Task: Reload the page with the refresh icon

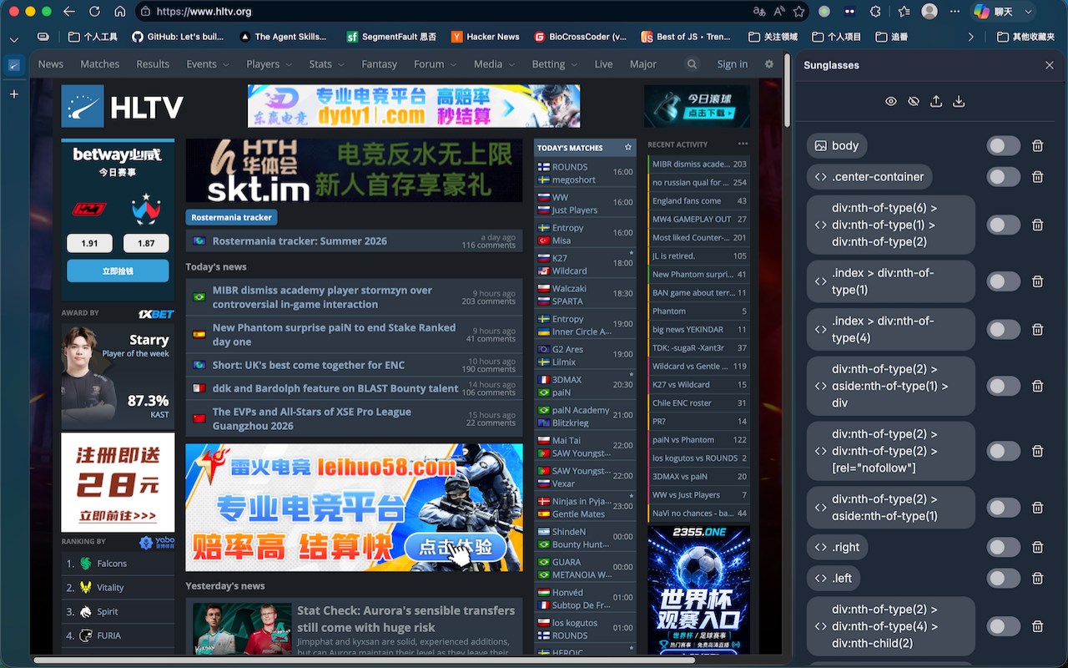Action: [94, 12]
